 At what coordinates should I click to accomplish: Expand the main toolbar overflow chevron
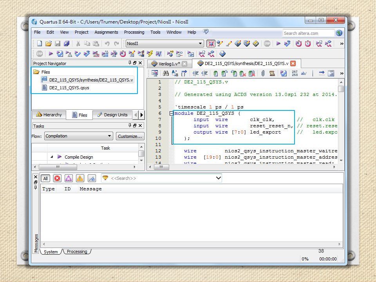click(342, 43)
